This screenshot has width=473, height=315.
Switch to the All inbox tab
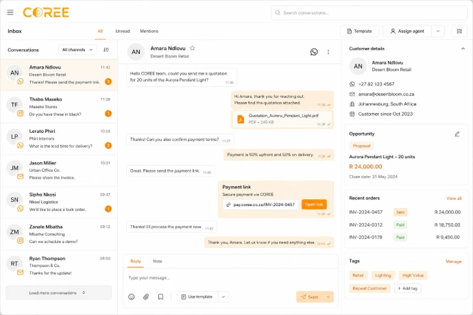[100, 31]
